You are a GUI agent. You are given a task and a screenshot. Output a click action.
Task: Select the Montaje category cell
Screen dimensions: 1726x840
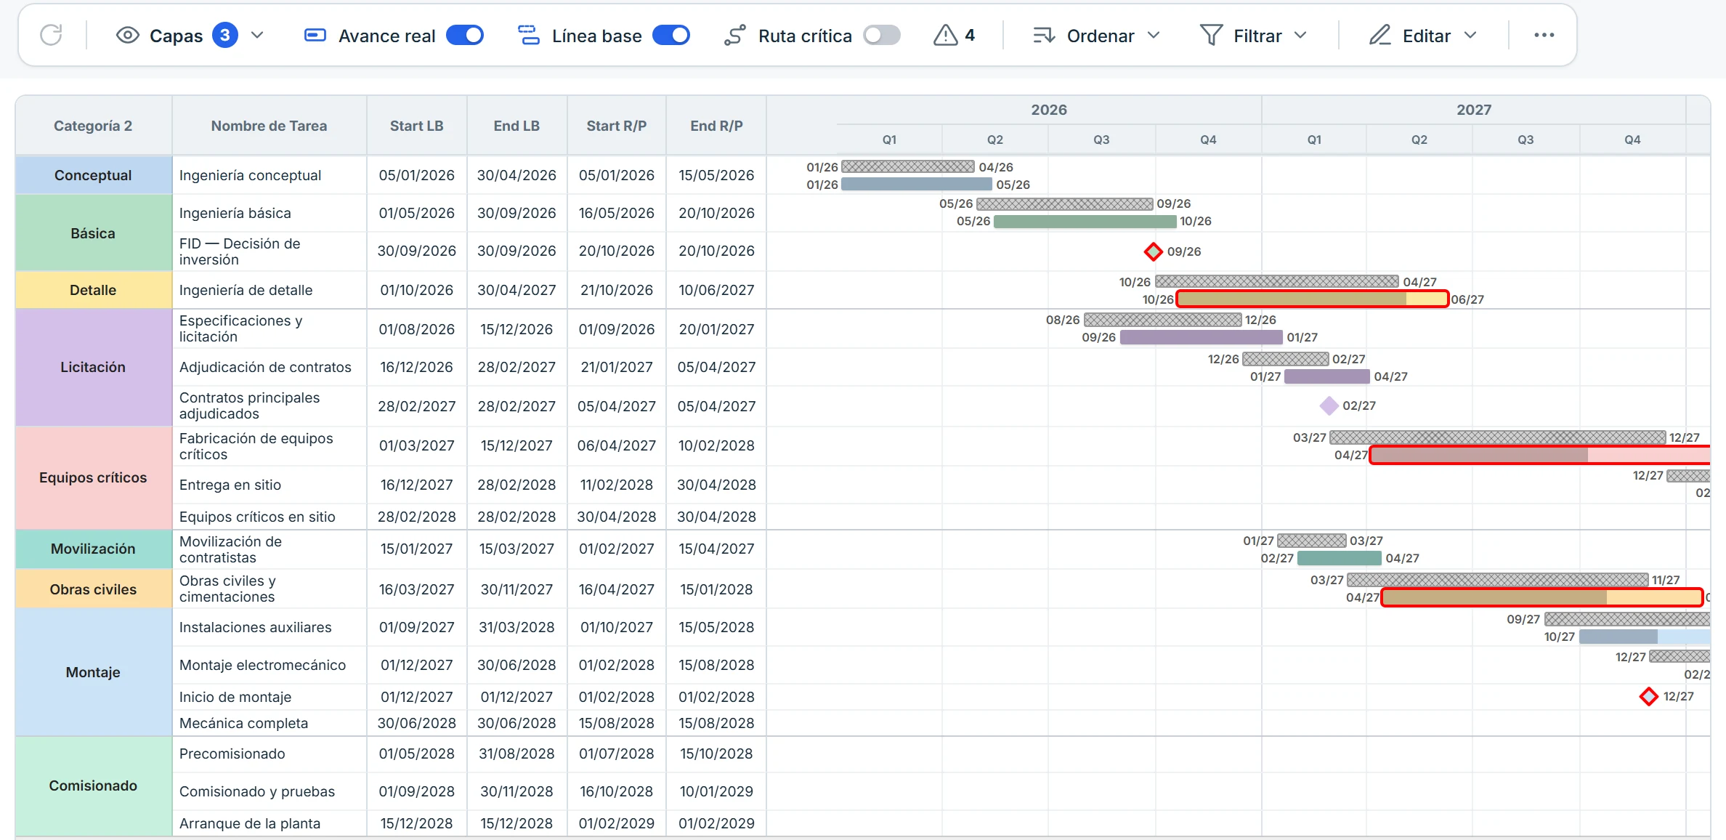(x=93, y=672)
